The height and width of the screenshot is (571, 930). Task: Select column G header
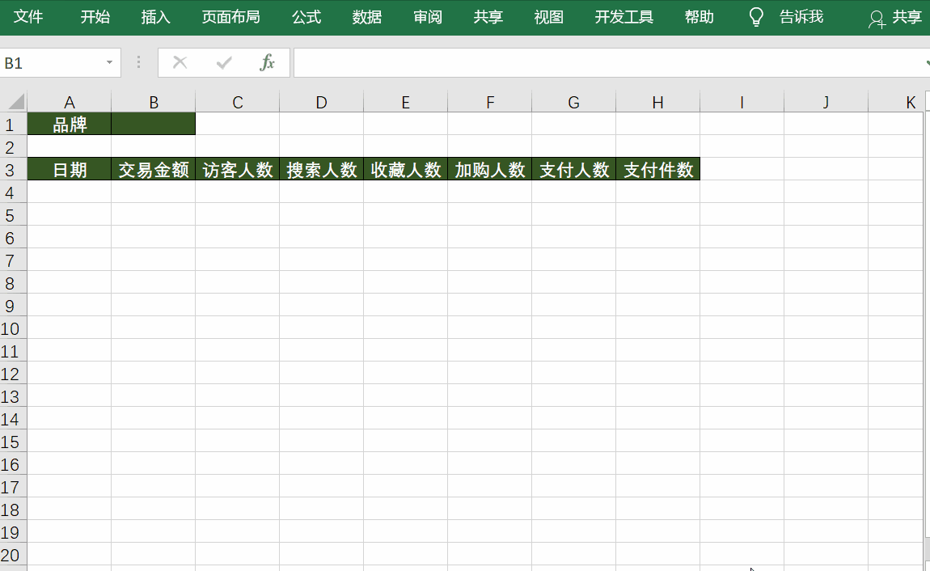coord(574,102)
